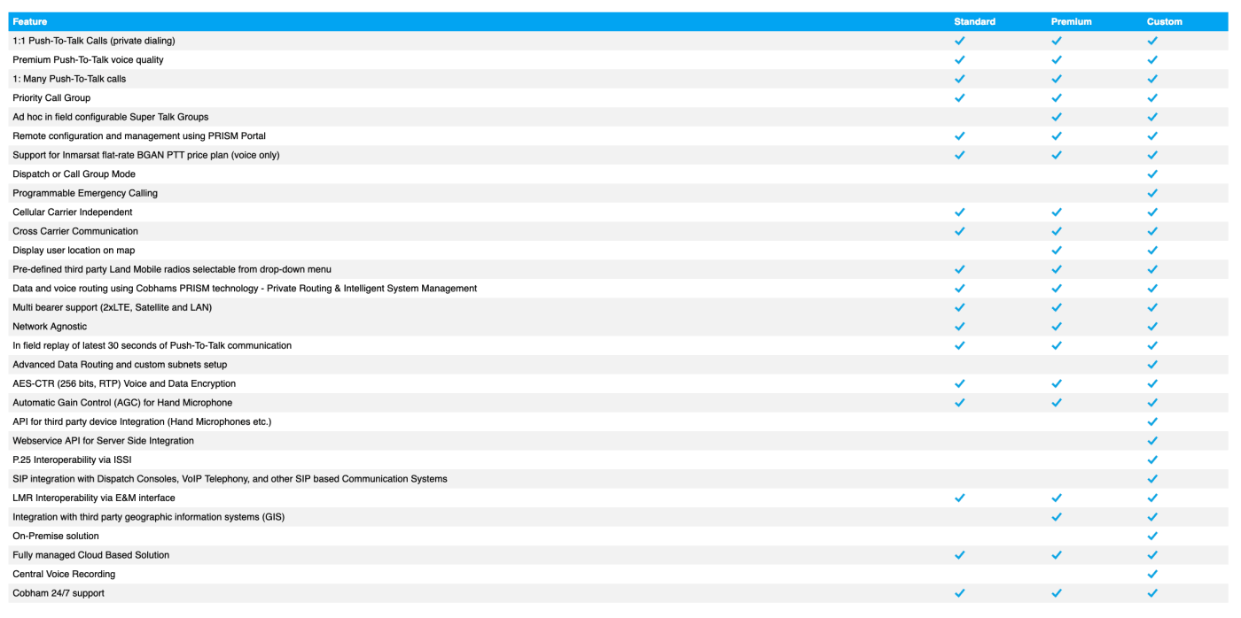
Task: Click Standard checkmark for LMR Interoperability via E&M
Action: [959, 498]
